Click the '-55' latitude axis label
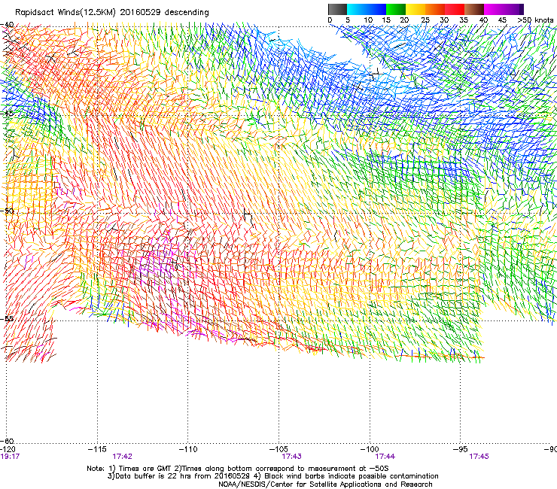 pyautogui.click(x=7, y=318)
